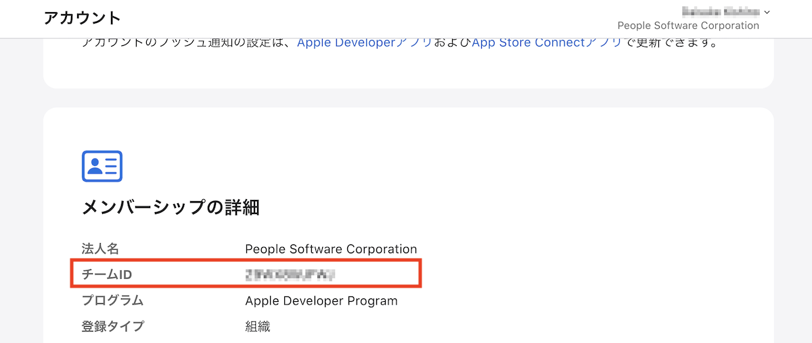Select the People Software Corporation value beside 法人名
Viewport: 812px width, 343px height.
(x=331, y=248)
